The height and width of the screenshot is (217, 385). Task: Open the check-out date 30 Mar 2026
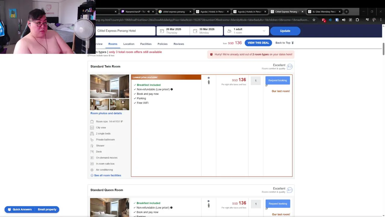[207, 31]
